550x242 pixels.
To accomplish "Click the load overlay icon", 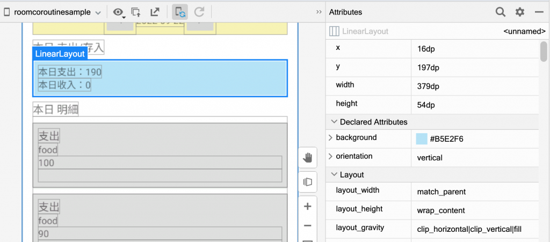I will (x=136, y=12).
